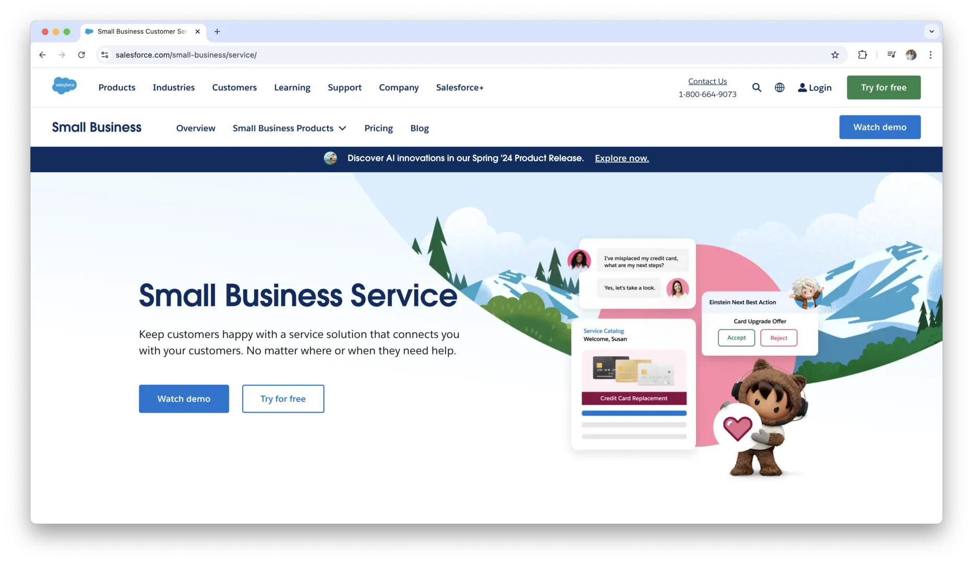Viewport: 973px width, 564px height.
Task: Open the Salesforce+ menu item
Action: click(460, 87)
